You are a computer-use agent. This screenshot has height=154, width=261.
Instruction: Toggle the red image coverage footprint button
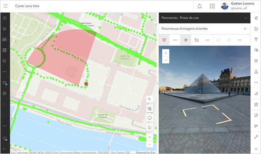pyautogui.click(x=164, y=40)
